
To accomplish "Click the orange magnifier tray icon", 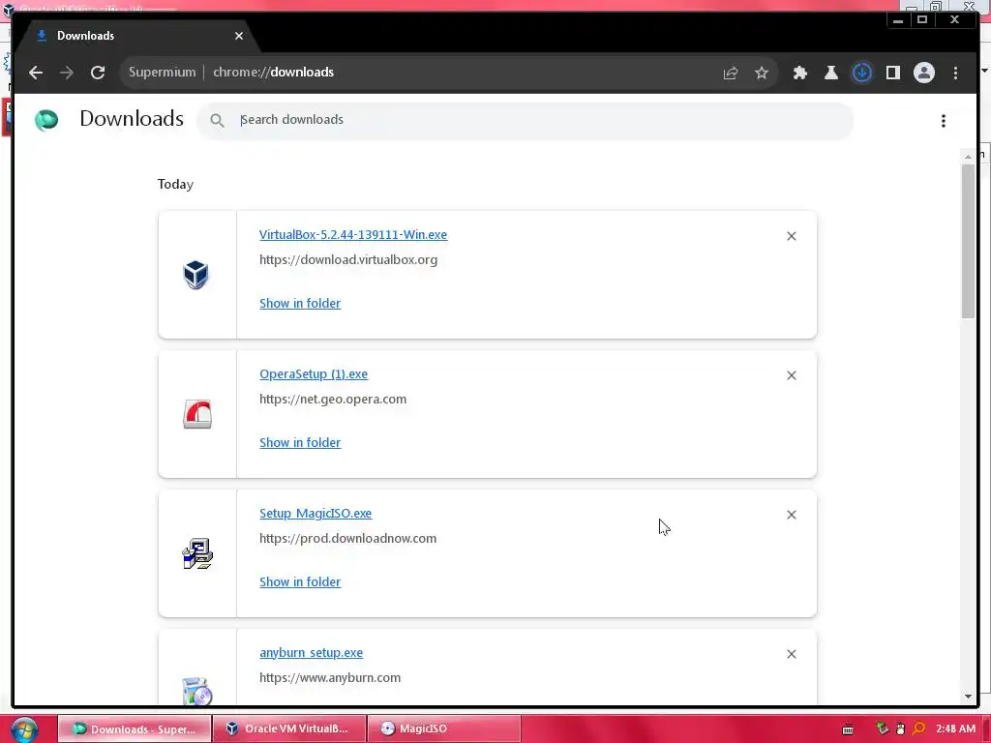I will click(x=919, y=729).
